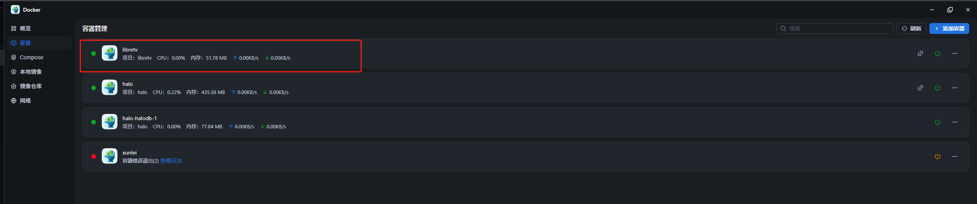Viewport: 977px width, 204px height.
Task: Switch to 本地镜像 local images
Action: 30,72
